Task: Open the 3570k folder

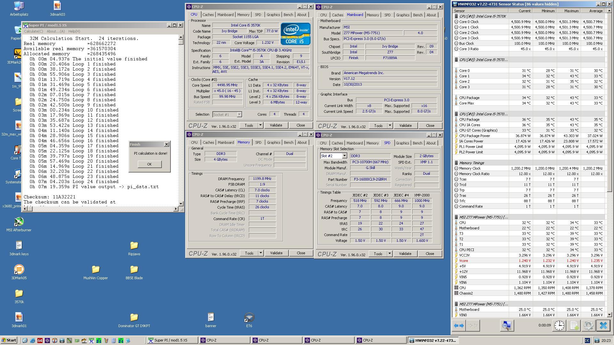Action: coord(19,296)
